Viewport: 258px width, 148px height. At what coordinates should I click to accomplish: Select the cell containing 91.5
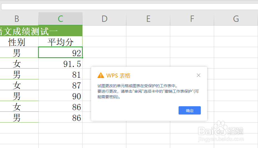[60, 63]
